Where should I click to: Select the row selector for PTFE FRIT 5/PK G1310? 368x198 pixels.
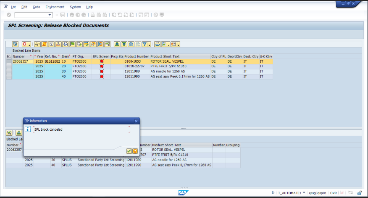click(x=9, y=66)
